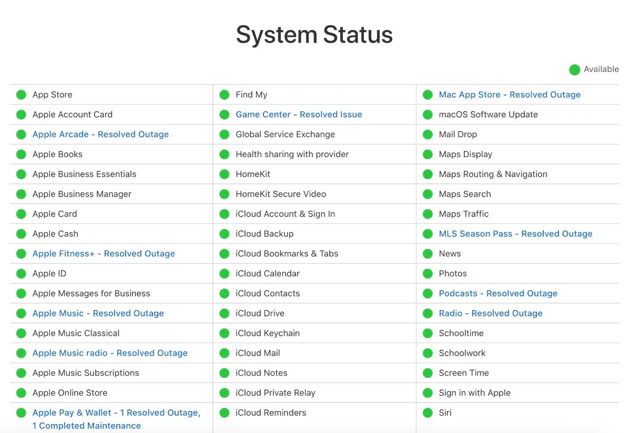Click the green status dot beside App Store
The image size is (631, 433).
pos(21,95)
